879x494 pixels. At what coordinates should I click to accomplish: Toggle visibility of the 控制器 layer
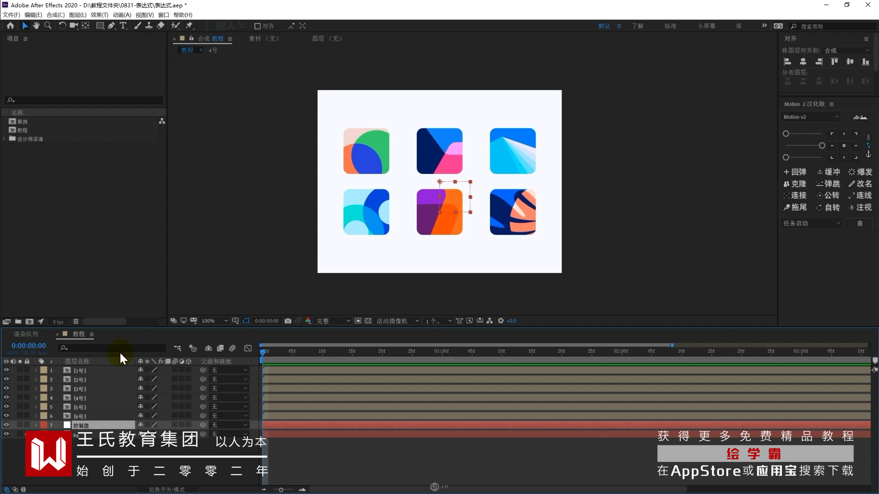point(6,425)
